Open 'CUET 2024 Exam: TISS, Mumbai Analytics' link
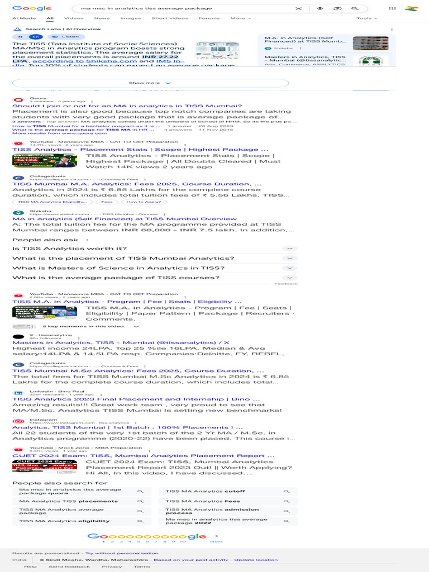The width and height of the screenshot is (429, 572). (x=144, y=456)
